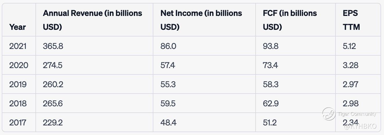Select the Net Income column header

(x=201, y=20)
